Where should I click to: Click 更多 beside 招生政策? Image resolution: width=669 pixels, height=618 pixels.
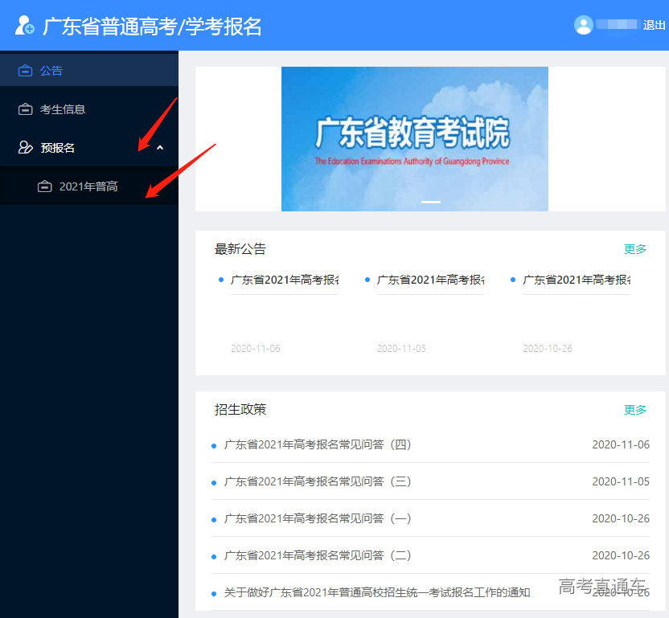click(x=634, y=410)
